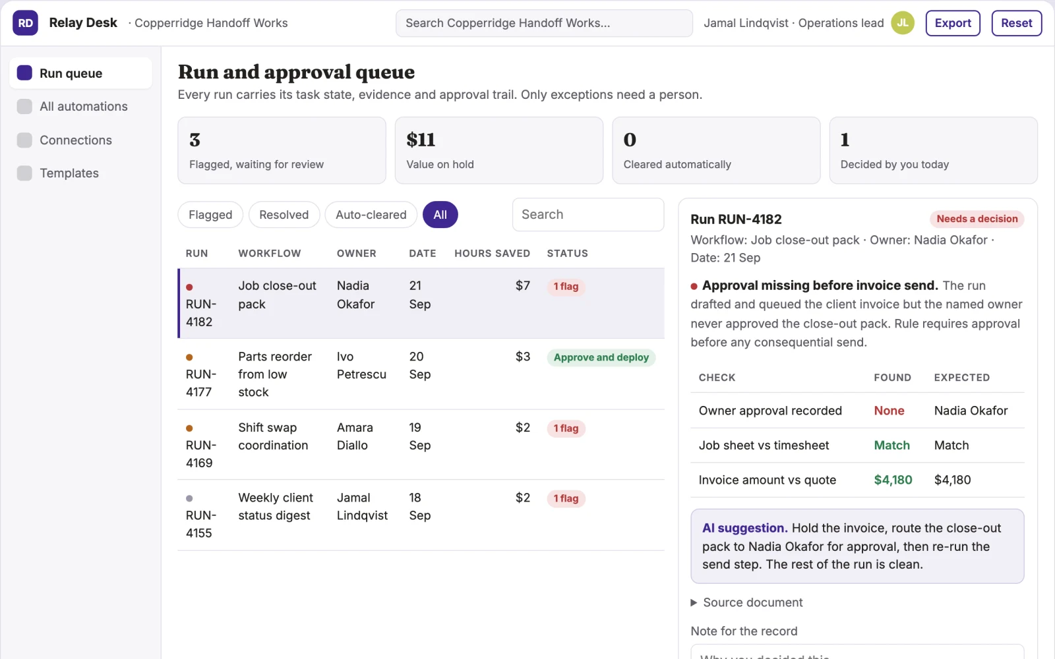1055x659 pixels.
Task: Open the Flagged, waiting for review card
Action: click(x=282, y=150)
